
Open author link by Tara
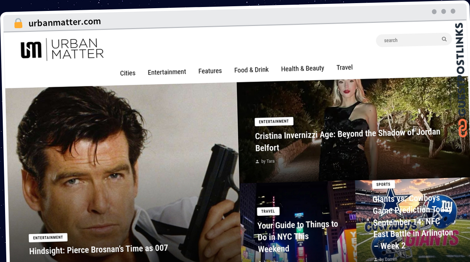[x=268, y=161]
